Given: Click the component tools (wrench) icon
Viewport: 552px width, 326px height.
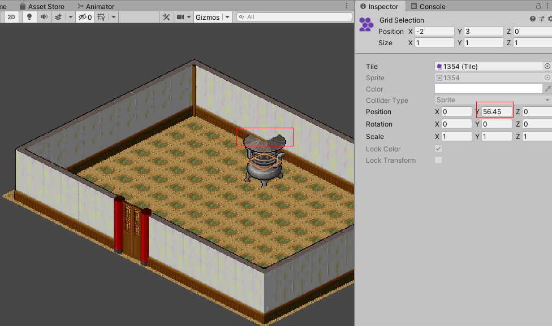Looking at the screenshot, I should coord(166,17).
